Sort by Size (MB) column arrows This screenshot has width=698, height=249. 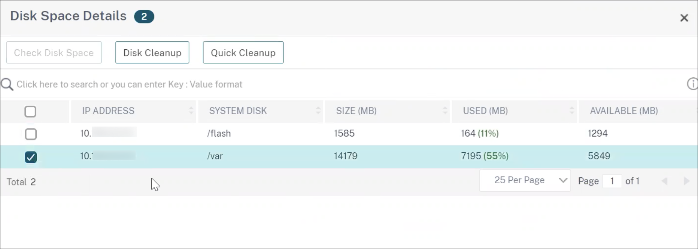click(445, 111)
